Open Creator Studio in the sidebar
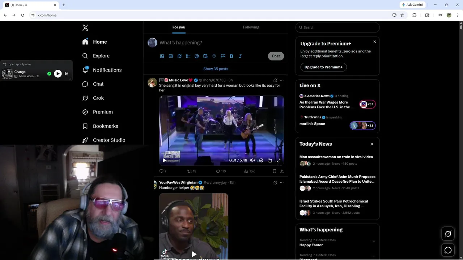 (x=104, y=140)
